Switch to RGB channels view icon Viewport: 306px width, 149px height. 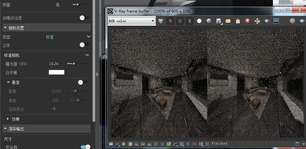coord(161,21)
